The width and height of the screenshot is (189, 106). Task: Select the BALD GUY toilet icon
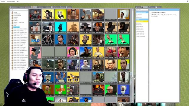pyautogui.click(x=35, y=40)
